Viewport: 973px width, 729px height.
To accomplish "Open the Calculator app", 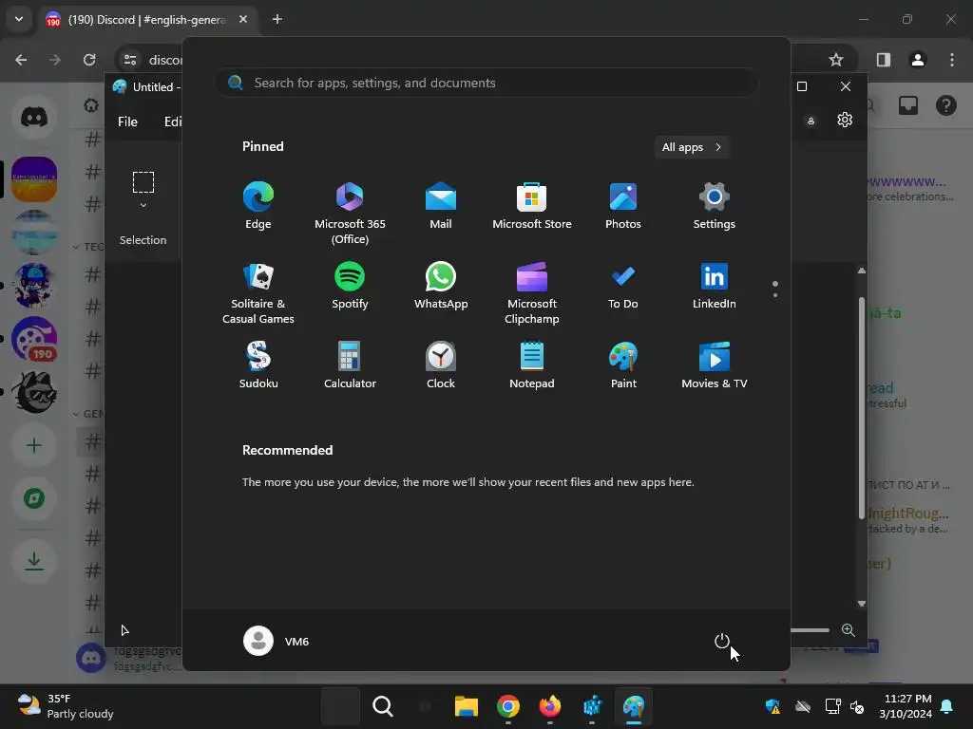I will (350, 365).
